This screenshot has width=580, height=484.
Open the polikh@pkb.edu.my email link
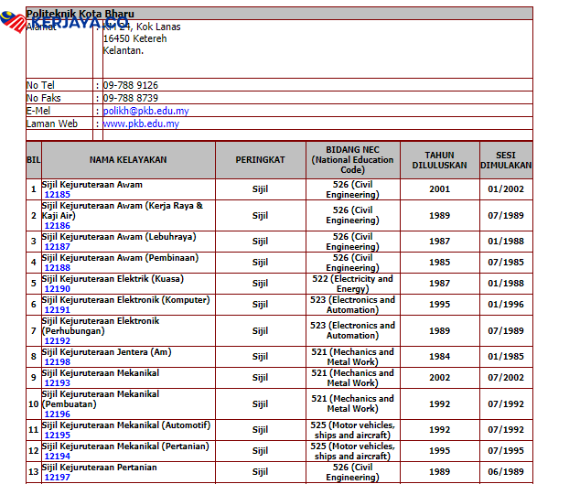point(145,111)
